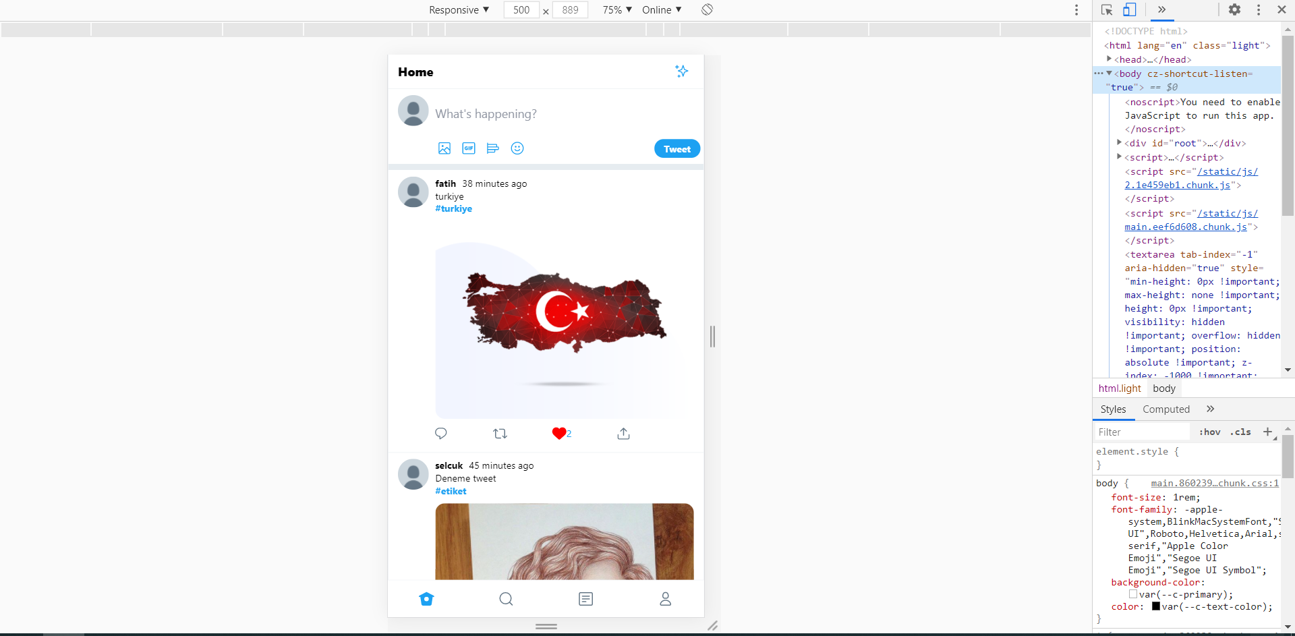Switch to the Computed tab
The height and width of the screenshot is (636, 1295).
tap(1166, 409)
